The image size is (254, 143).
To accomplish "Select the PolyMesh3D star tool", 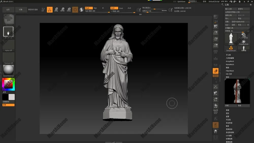I will click(244, 42).
